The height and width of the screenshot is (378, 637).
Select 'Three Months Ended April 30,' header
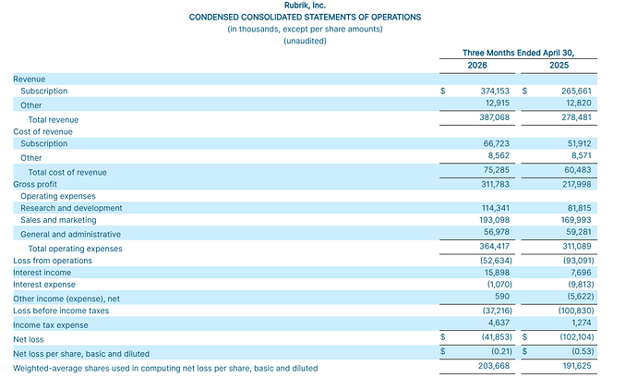click(518, 53)
